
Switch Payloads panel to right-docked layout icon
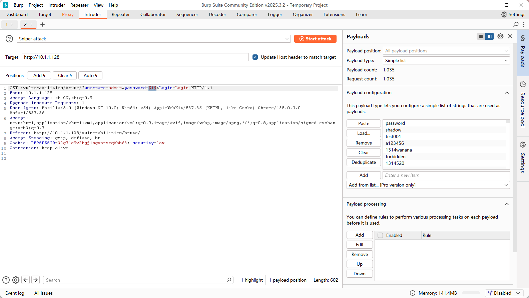coord(489,36)
